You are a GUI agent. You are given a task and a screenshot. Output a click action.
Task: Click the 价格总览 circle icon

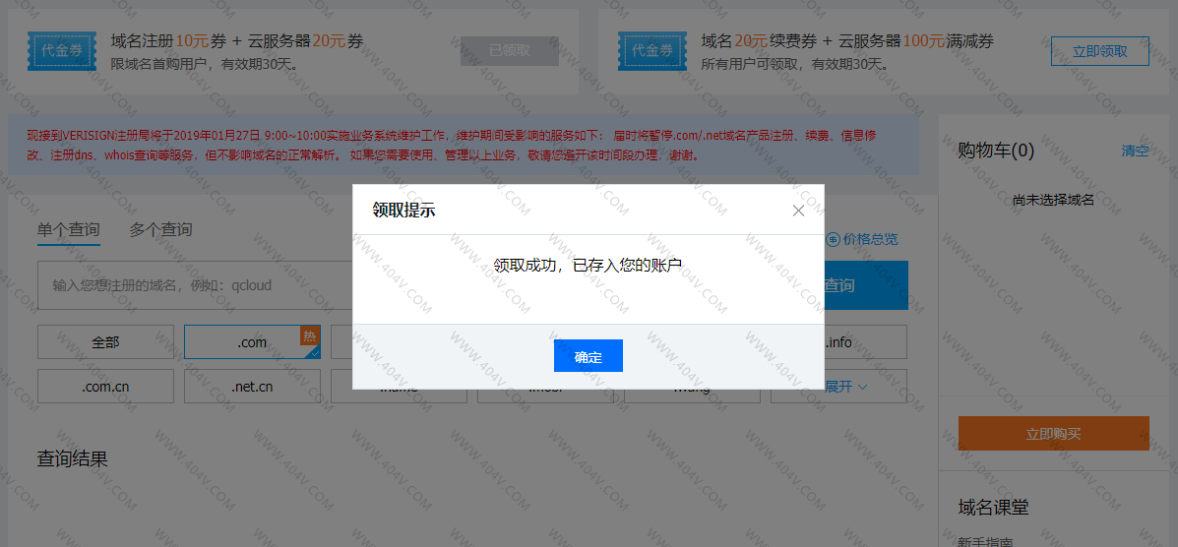pyautogui.click(x=833, y=239)
